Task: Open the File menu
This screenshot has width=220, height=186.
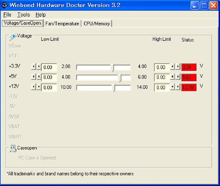Action: (7, 15)
